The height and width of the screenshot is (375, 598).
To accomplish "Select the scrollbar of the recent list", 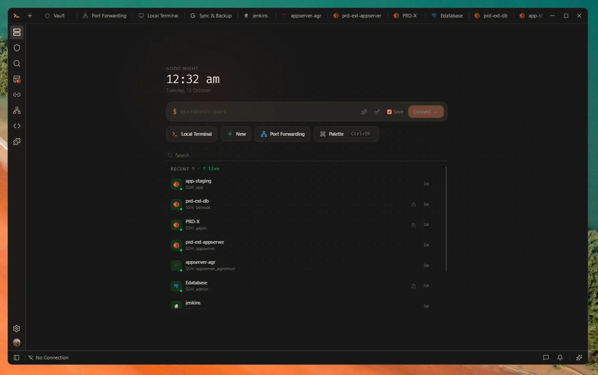I will pos(446,219).
